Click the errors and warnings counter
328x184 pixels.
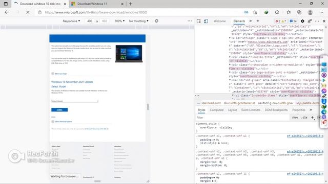[281, 21]
